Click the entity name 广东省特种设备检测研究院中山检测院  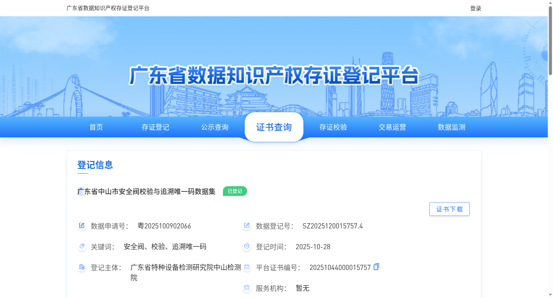point(186,272)
